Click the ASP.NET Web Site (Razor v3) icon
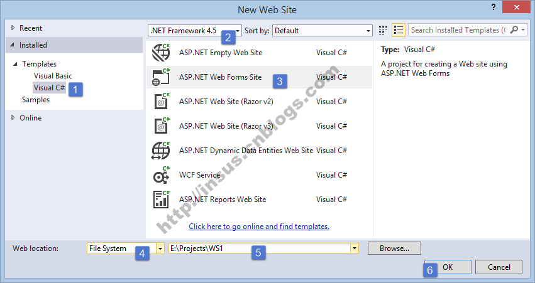535x283 pixels. pos(161,126)
